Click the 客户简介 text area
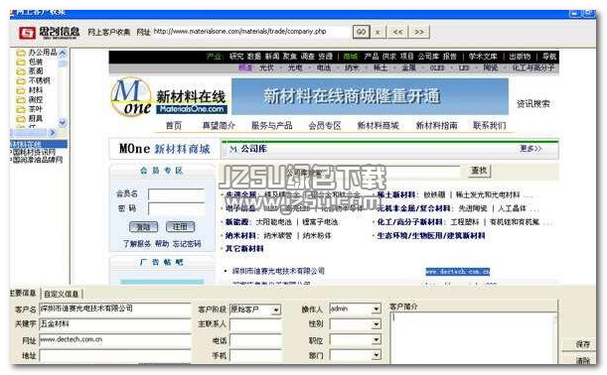The height and width of the screenshot is (375, 607). point(473,338)
